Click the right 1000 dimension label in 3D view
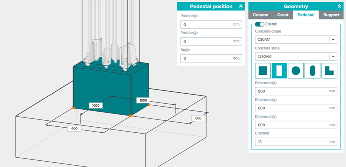Image resolution: width=346 pixels, height=167 pixels. pyautogui.click(x=143, y=100)
